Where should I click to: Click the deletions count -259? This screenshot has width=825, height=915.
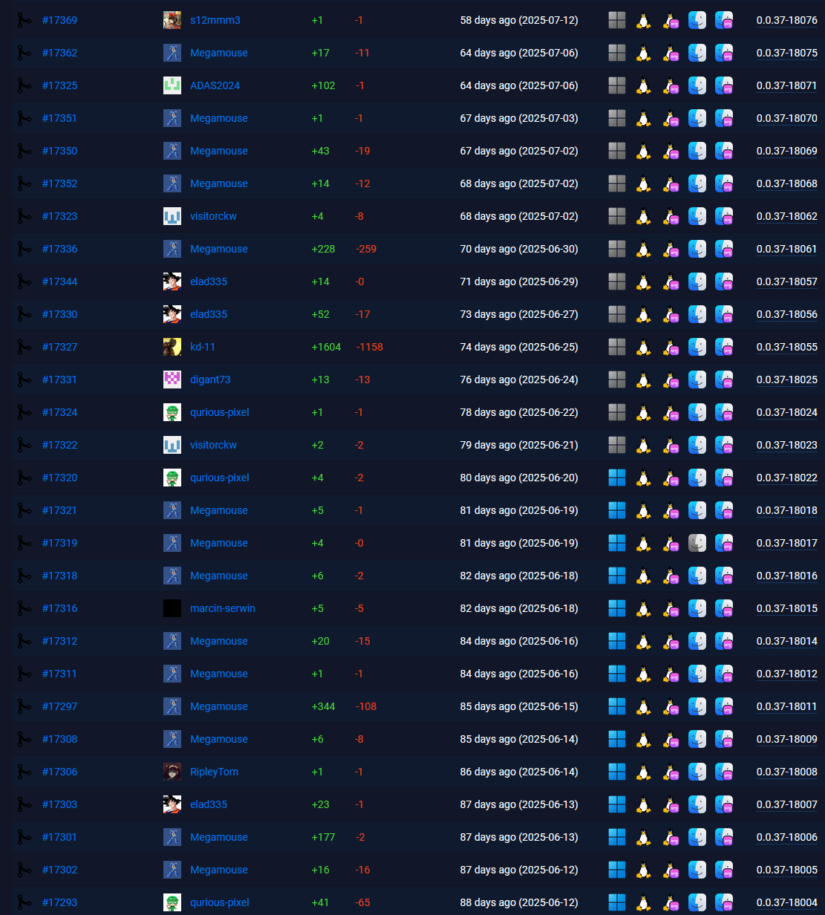pyautogui.click(x=366, y=249)
